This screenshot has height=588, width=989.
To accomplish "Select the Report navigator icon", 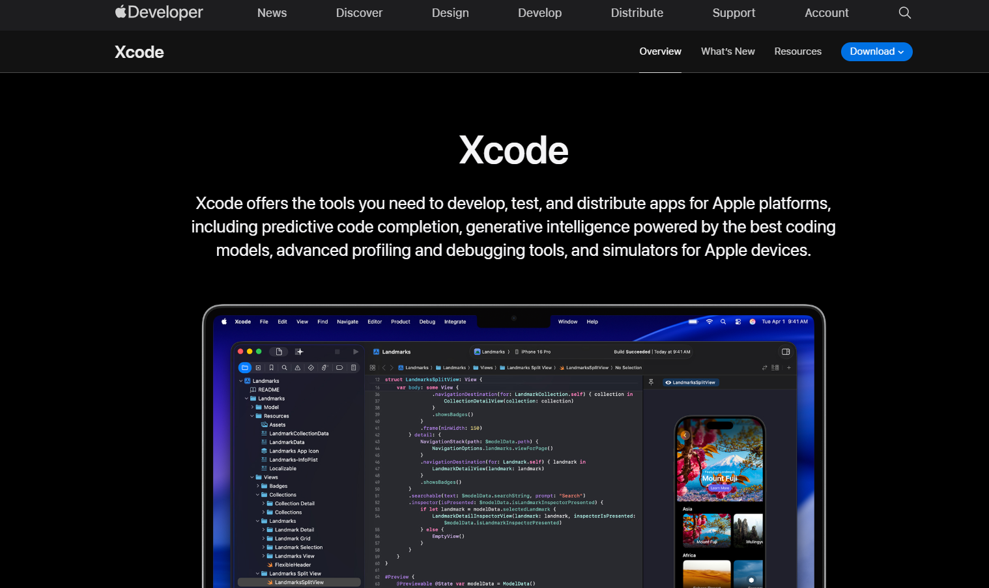I will tap(354, 368).
